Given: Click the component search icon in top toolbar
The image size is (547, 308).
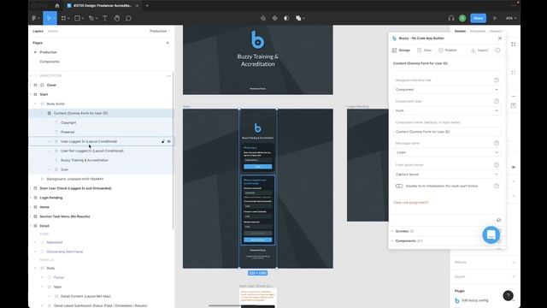Looking at the screenshot, I should (263, 18).
